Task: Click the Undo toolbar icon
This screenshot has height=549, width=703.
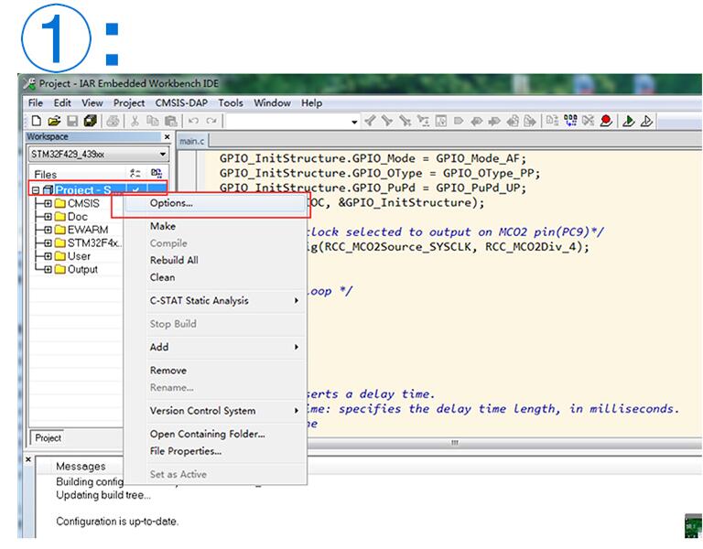Action: 194,121
